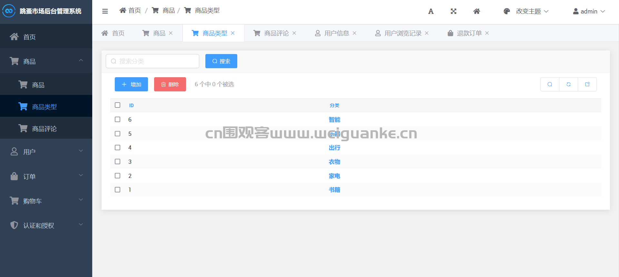The height and width of the screenshot is (277, 619).
Task: Click the search magnifier icon inside 搜索分类 field
Action: click(113, 61)
